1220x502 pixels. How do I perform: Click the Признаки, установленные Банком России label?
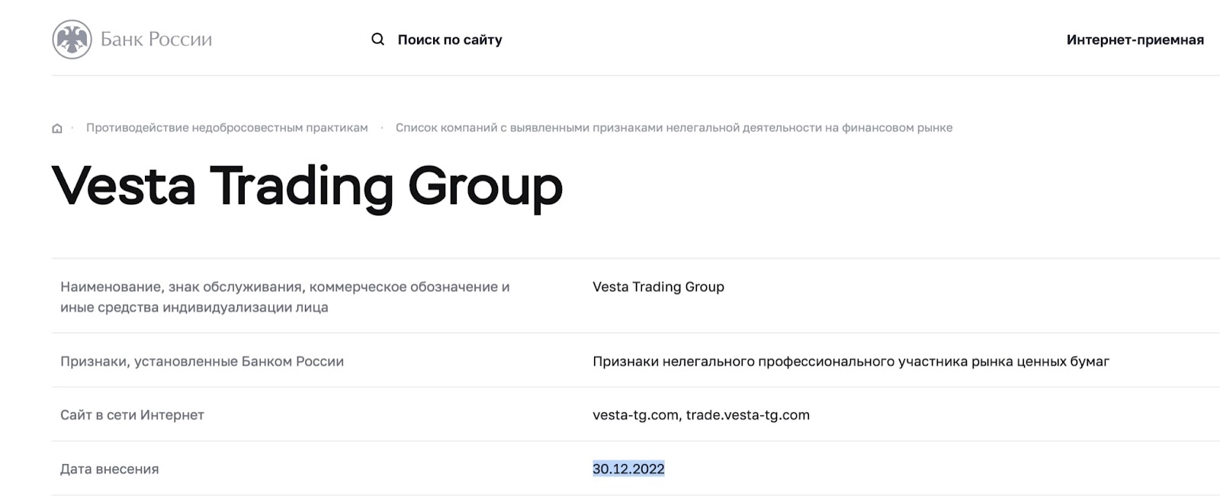pos(202,362)
